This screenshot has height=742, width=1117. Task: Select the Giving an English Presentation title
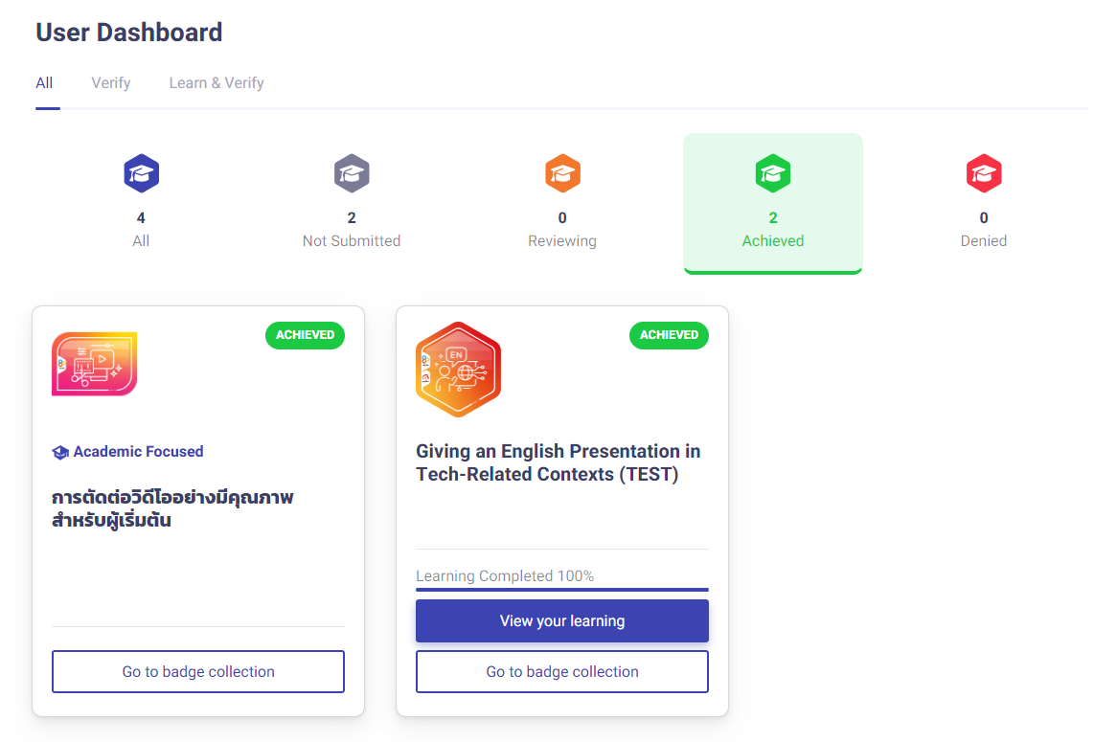click(x=558, y=462)
